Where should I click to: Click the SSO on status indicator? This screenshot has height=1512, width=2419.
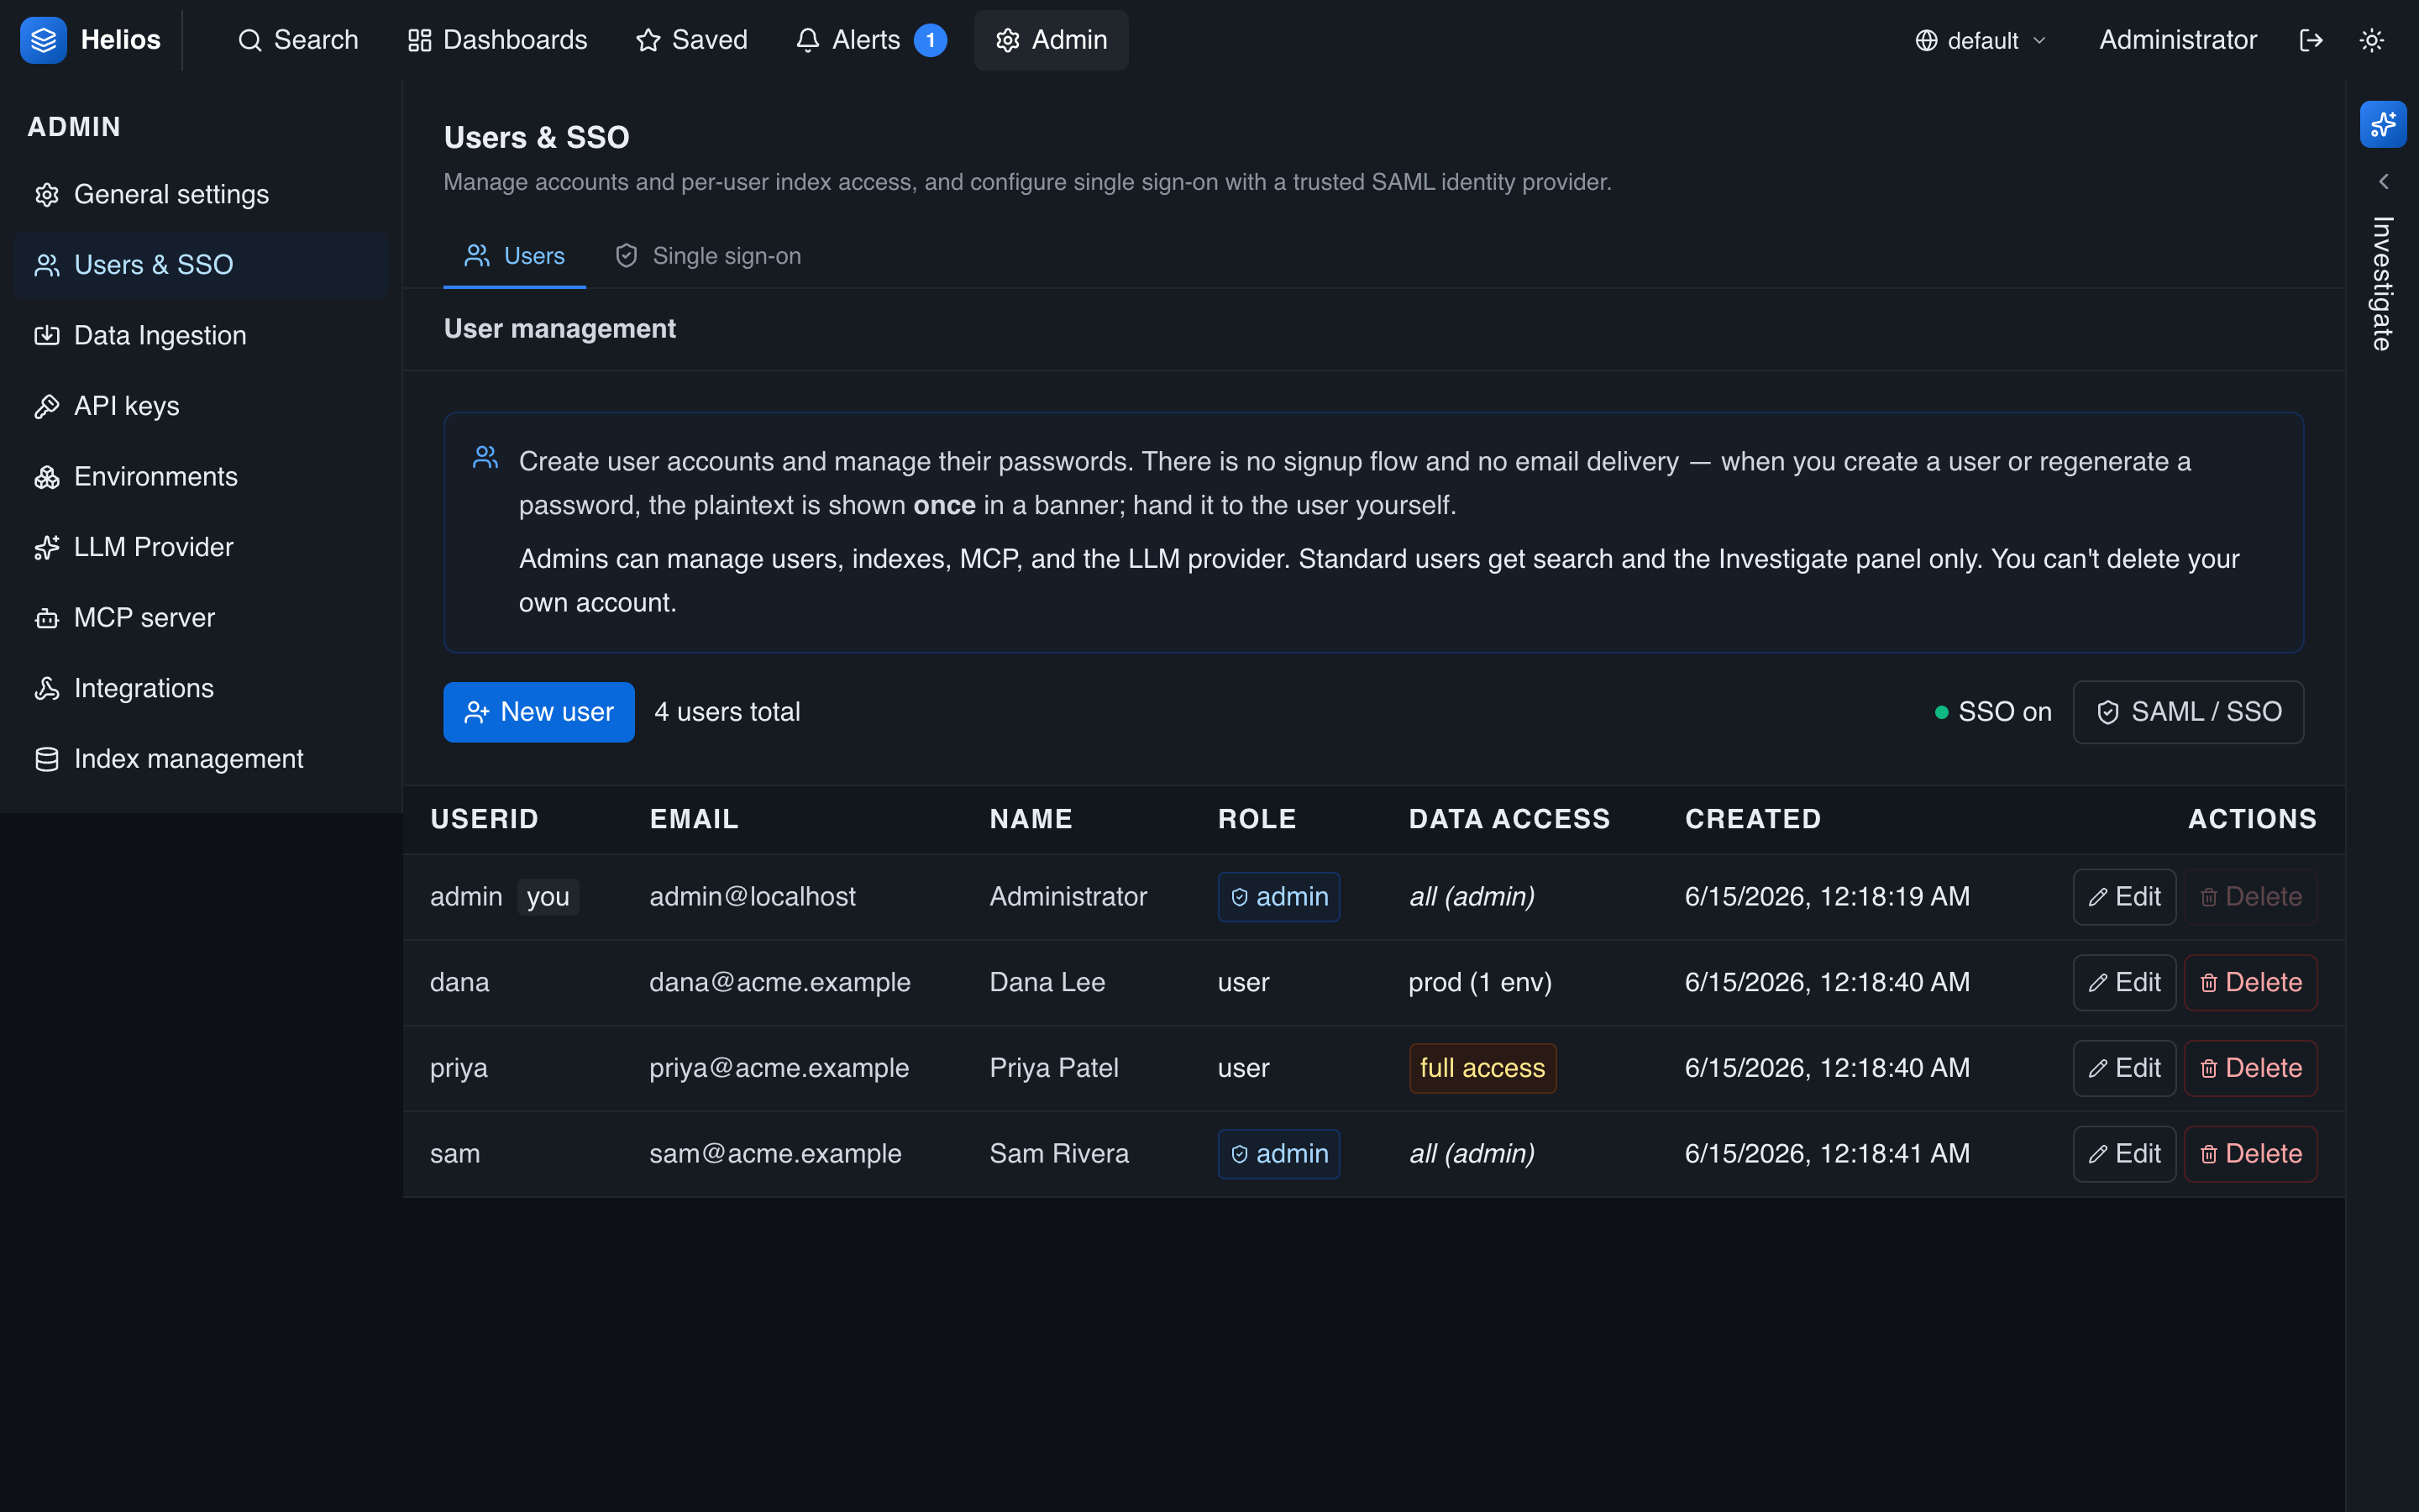click(x=1993, y=712)
